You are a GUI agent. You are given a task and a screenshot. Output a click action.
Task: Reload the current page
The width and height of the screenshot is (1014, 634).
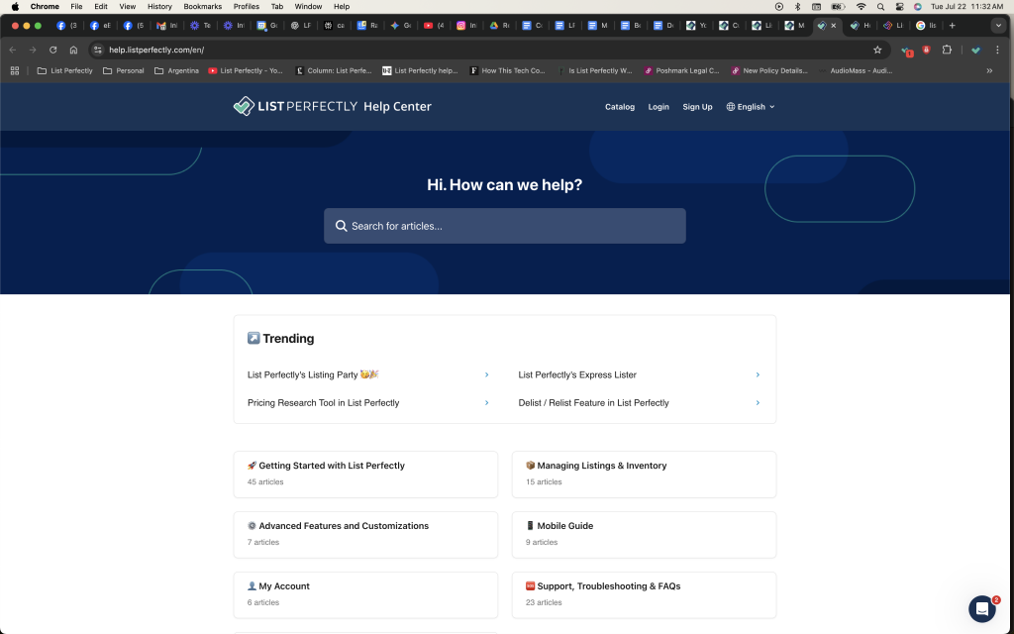point(53,50)
